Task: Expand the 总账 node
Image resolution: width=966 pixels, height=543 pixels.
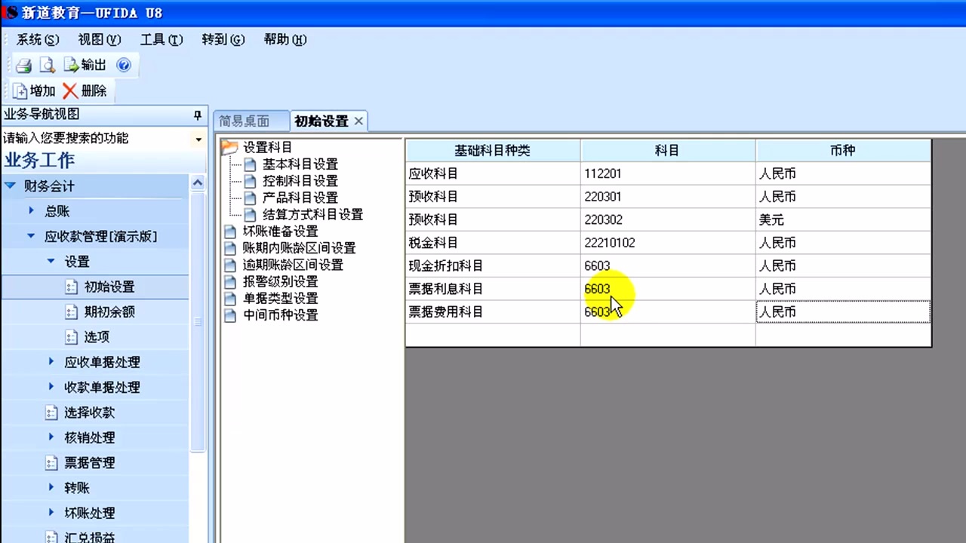Action: [x=32, y=211]
